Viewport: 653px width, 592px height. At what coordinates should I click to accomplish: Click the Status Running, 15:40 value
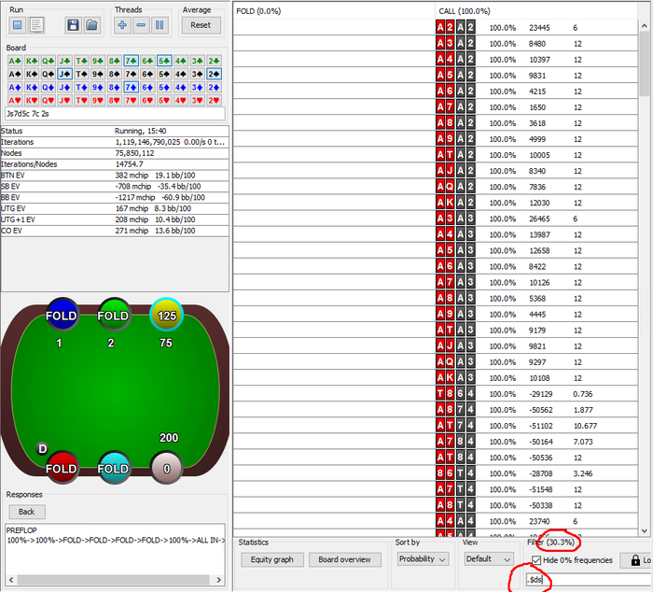coord(140,131)
